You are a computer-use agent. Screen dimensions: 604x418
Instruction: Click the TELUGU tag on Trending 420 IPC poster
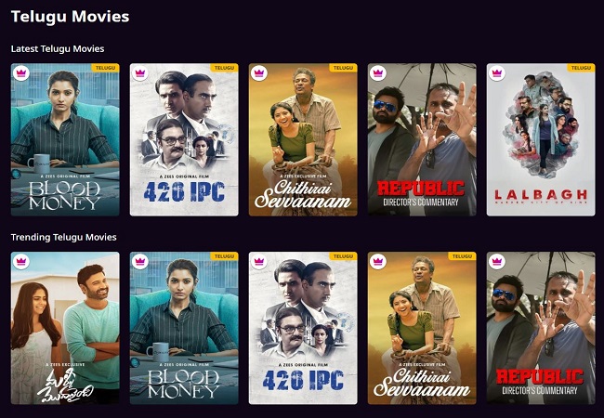click(343, 256)
